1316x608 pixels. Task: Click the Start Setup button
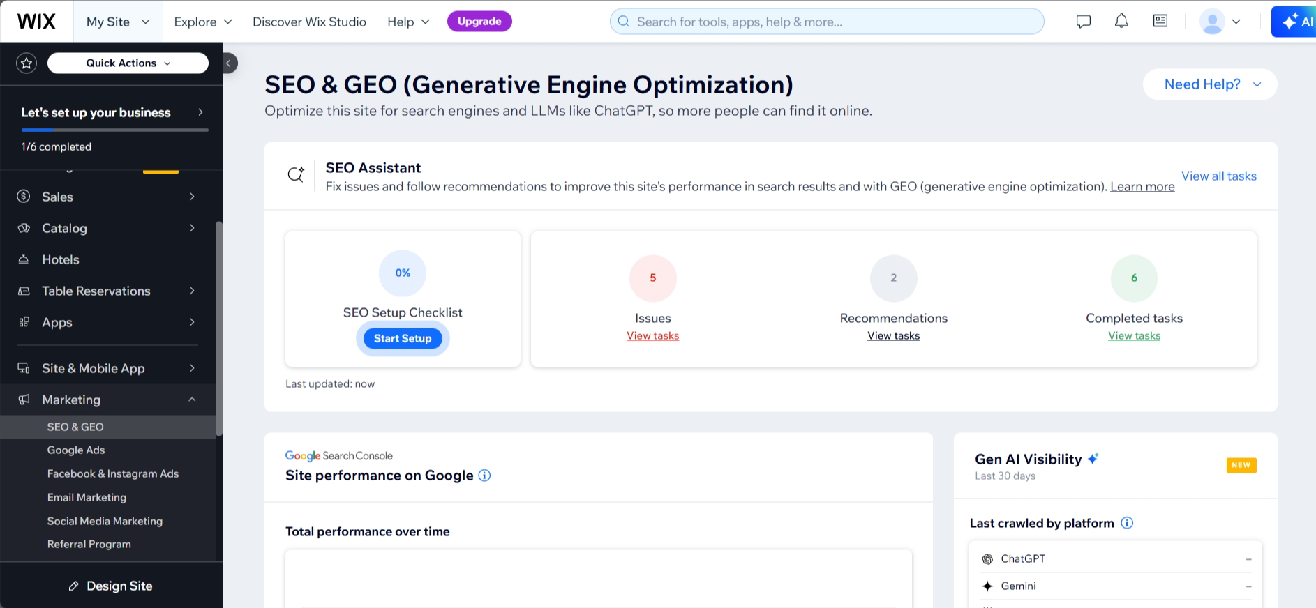[403, 339]
